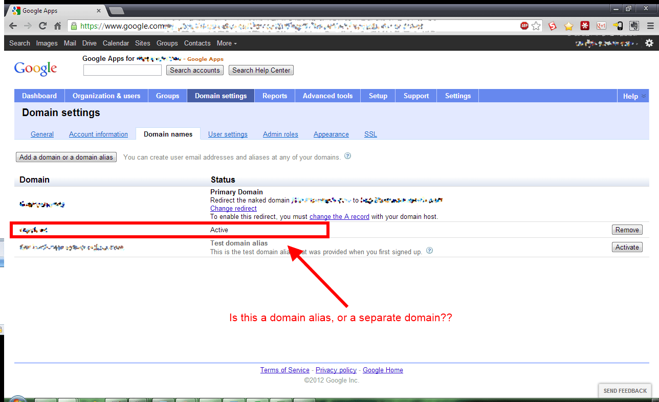Go to the browser home page icon
The image size is (659, 402).
pos(56,26)
